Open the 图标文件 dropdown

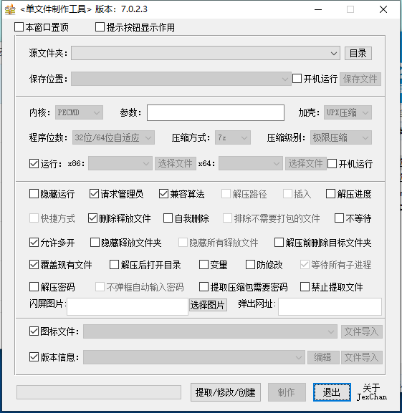[211, 331]
